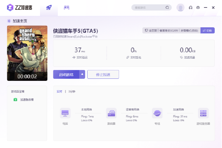The height and width of the screenshot is (148, 222).
Task: Open customer service headset icon
Action: click(191, 8)
